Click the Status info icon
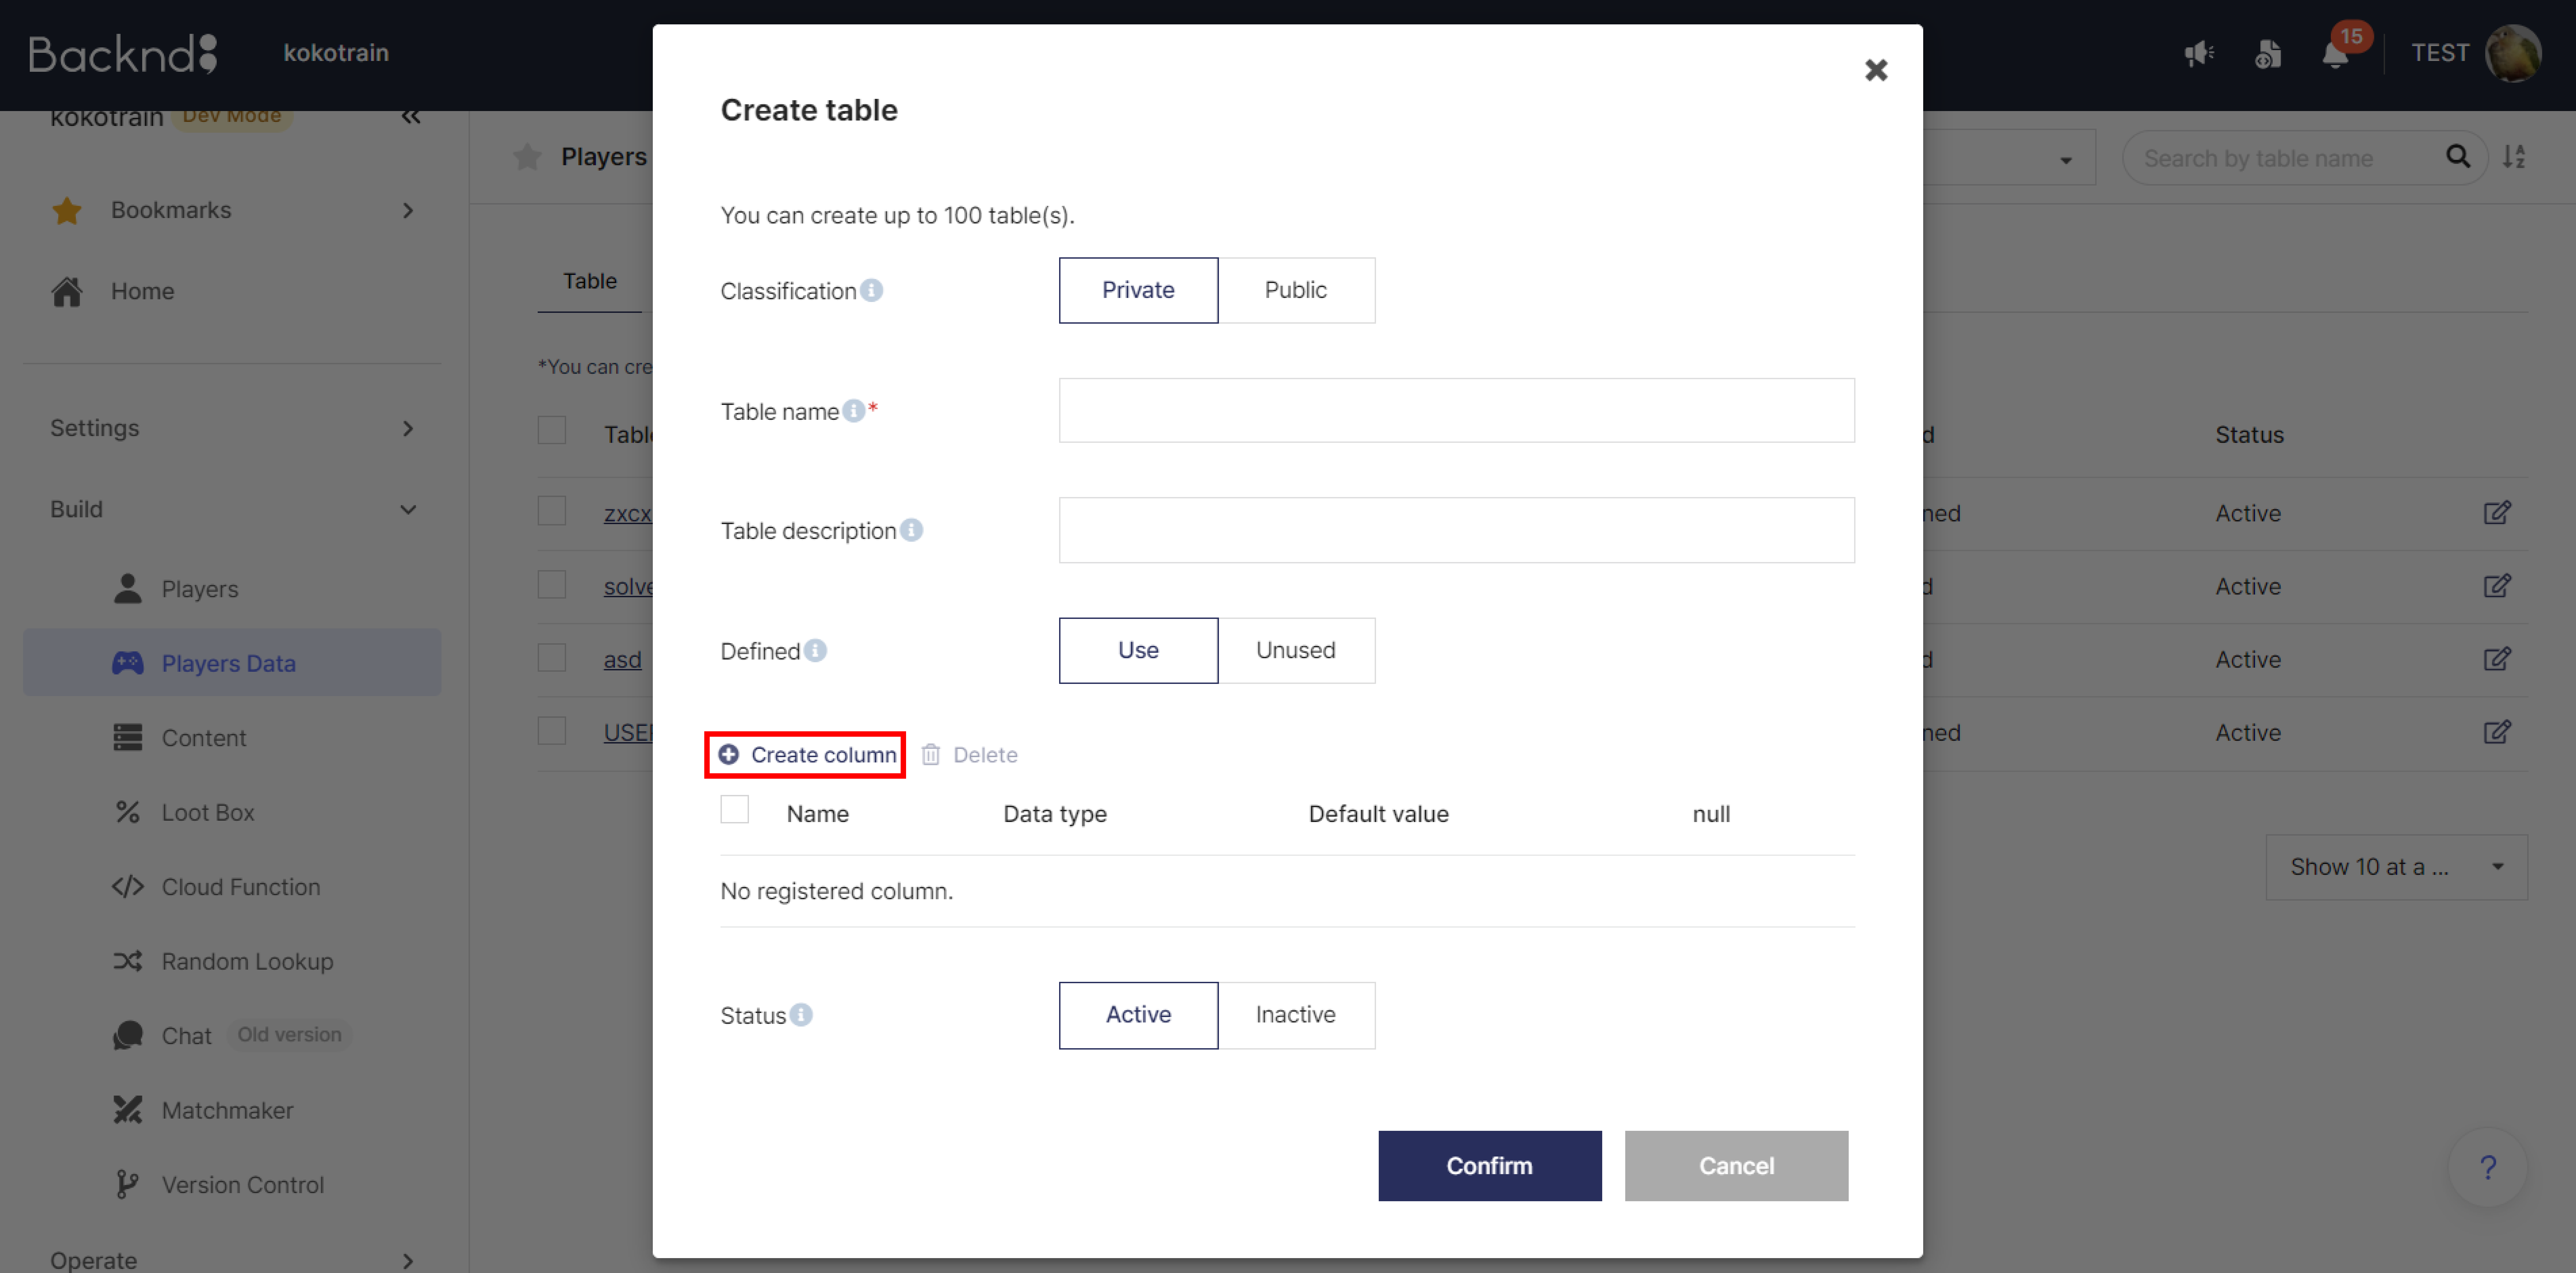 click(801, 1015)
